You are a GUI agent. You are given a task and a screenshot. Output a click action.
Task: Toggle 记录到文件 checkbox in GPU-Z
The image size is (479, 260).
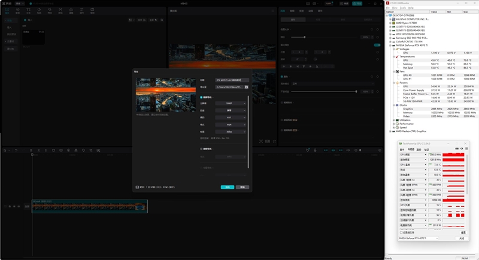click(x=401, y=233)
